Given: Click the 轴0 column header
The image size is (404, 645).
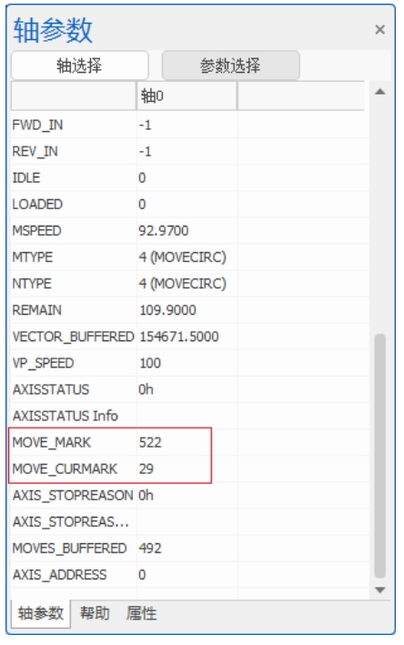Looking at the screenshot, I should pyautogui.click(x=187, y=96).
